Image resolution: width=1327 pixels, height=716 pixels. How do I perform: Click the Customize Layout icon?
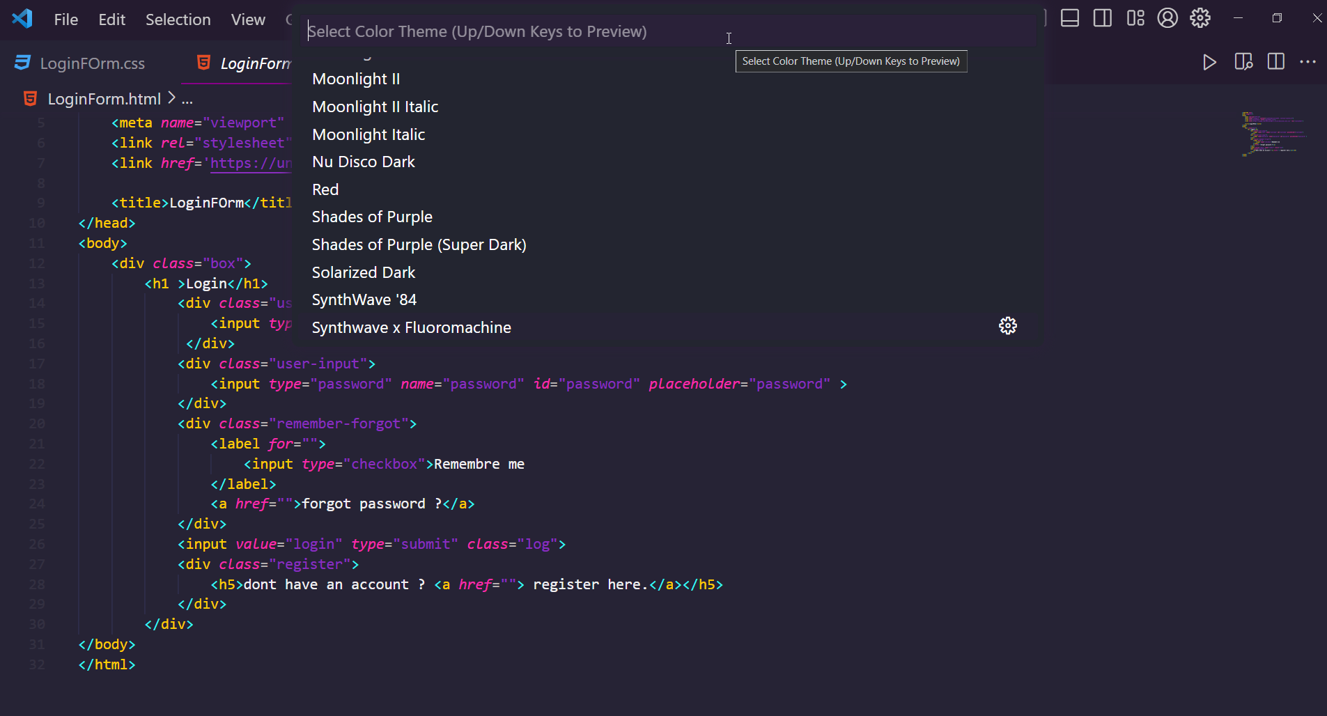coord(1135,18)
